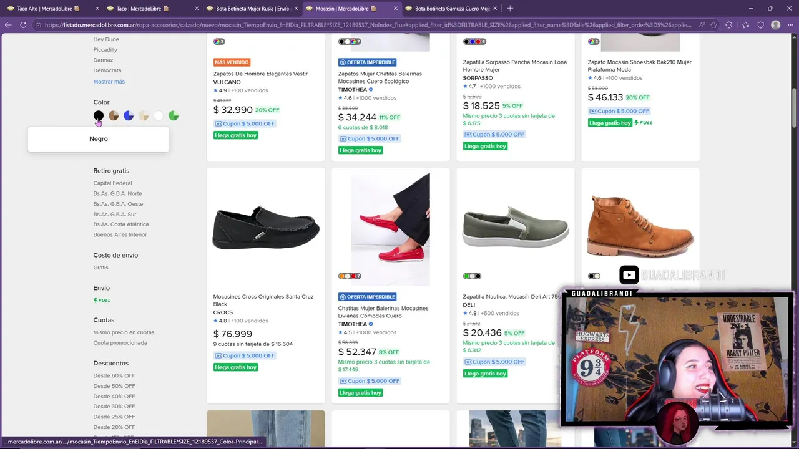Open the browser Settings and more menu
The height and width of the screenshot is (449, 799).
(x=790, y=25)
